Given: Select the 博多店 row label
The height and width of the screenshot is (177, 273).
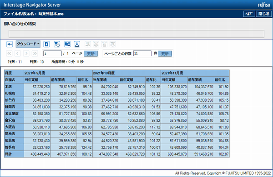Looking at the screenshot, I should click(14, 147).
